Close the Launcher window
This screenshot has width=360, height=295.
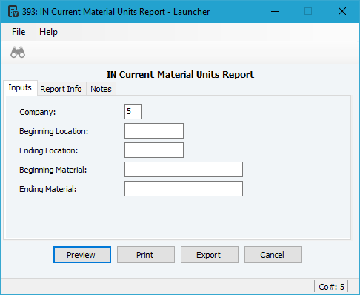[342, 11]
